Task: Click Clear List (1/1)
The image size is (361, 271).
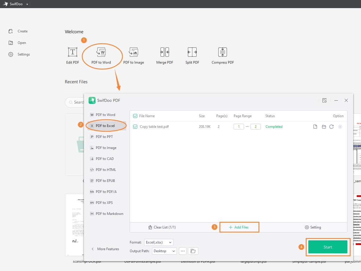Action: click(162, 227)
